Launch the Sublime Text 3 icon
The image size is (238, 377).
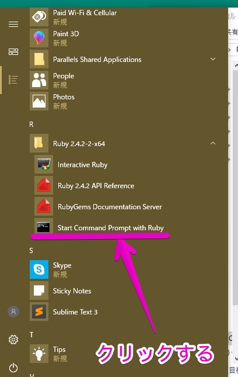pyautogui.click(x=39, y=312)
